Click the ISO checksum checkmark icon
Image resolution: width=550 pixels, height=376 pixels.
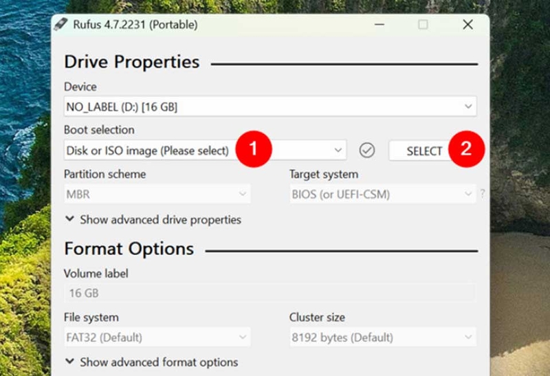[367, 151]
